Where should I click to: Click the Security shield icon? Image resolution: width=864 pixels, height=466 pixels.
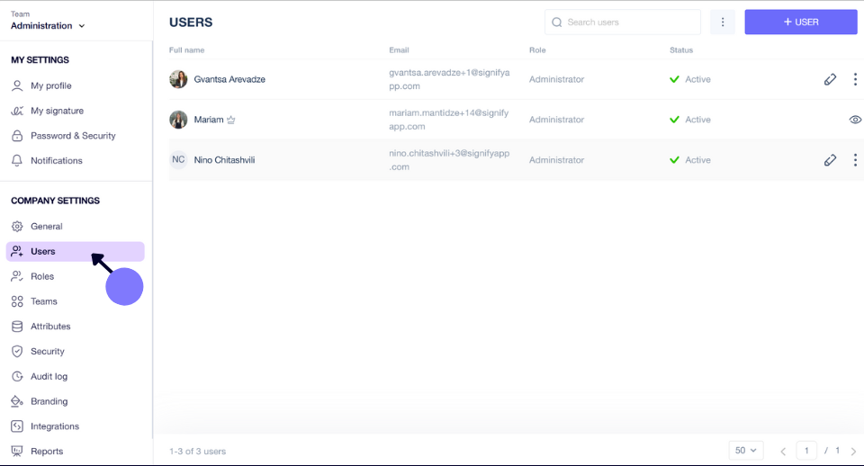17,352
